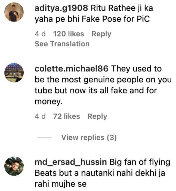
Task: Click the md_ersad_hussin username
Action: point(70,162)
